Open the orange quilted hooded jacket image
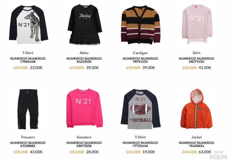231x163 pixels. 197,109
